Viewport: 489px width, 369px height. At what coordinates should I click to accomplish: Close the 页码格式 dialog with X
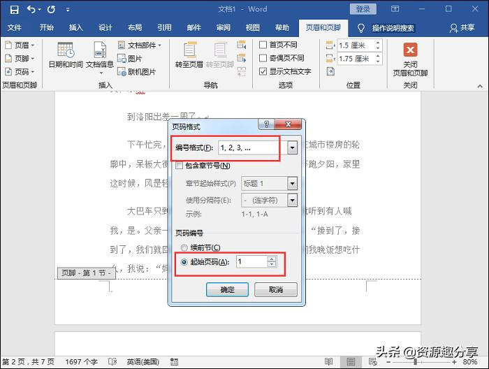[288, 124]
